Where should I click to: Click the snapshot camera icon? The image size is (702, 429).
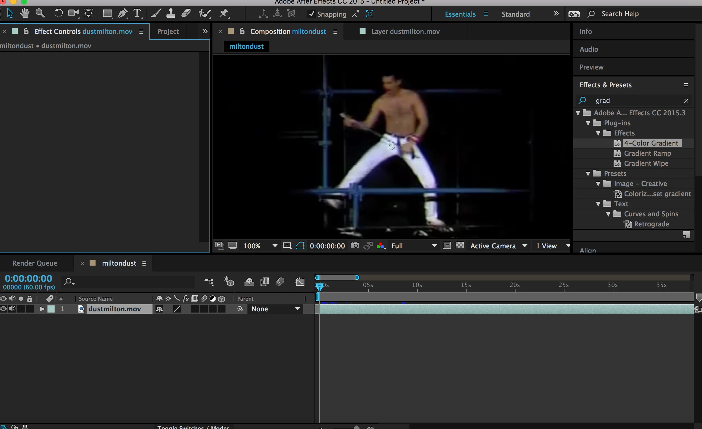[355, 246]
